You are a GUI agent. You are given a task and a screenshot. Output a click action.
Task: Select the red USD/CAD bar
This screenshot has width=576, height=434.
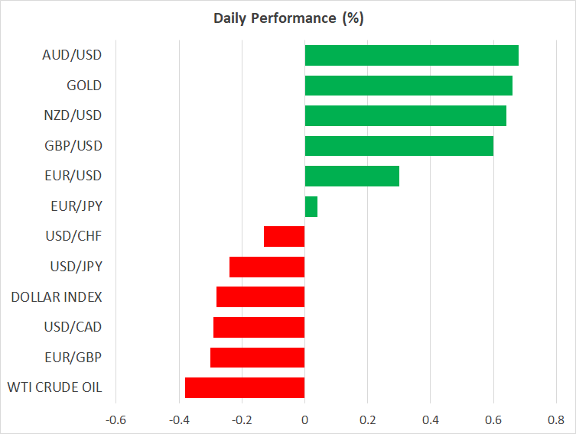(x=259, y=327)
